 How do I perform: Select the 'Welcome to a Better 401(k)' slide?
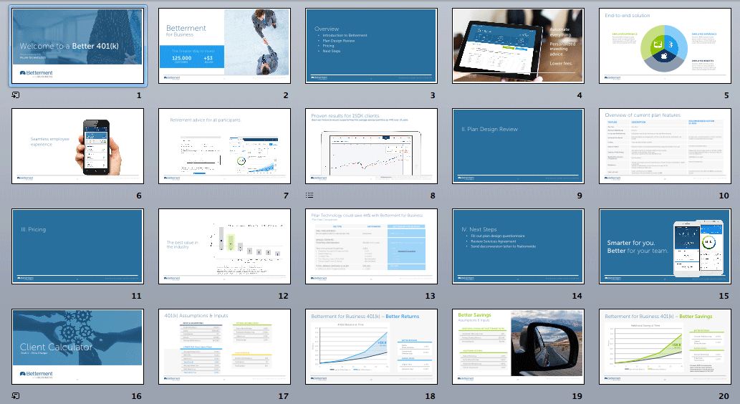tap(78, 46)
